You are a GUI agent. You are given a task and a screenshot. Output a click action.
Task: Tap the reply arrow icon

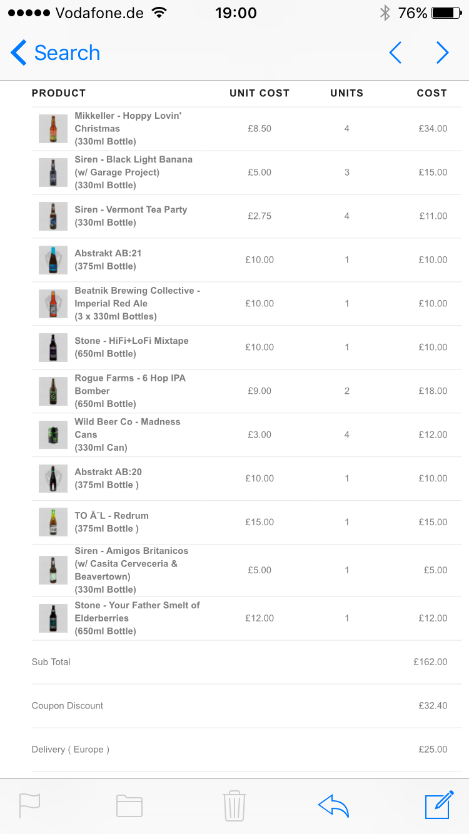click(x=333, y=805)
